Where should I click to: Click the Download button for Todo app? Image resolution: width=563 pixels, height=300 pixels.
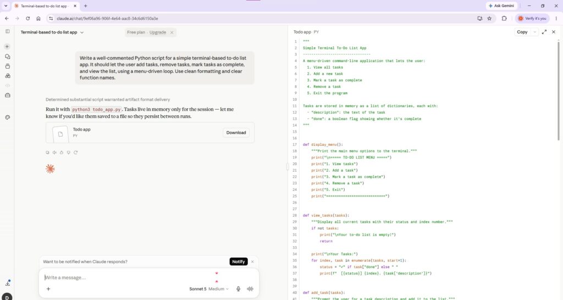click(236, 133)
